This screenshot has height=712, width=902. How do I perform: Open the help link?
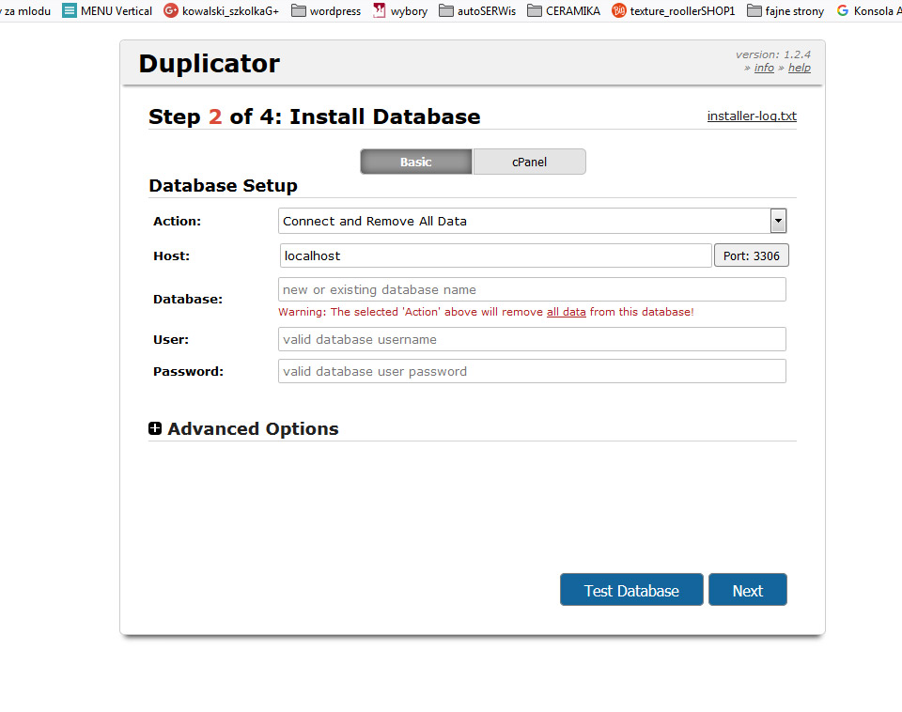[x=799, y=68]
